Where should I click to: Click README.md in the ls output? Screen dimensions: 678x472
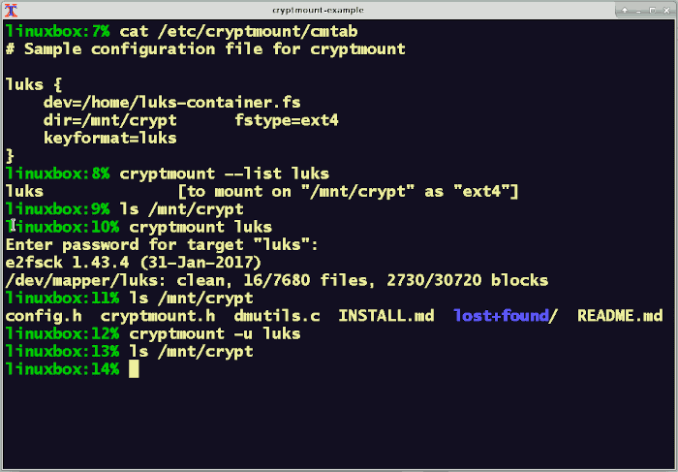(x=620, y=315)
